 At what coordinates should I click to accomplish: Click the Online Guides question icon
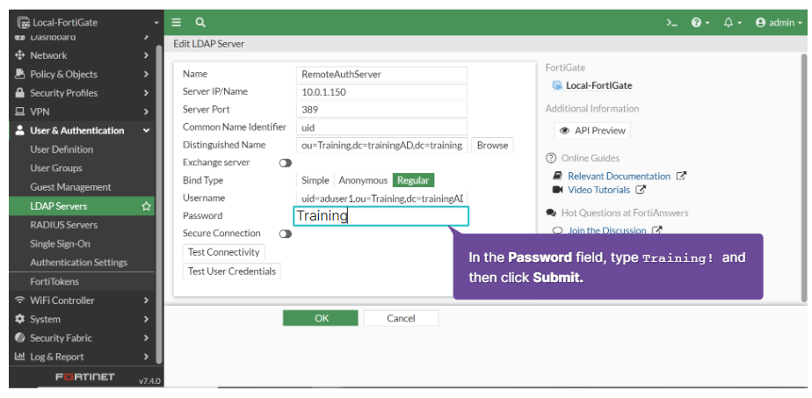coord(551,158)
